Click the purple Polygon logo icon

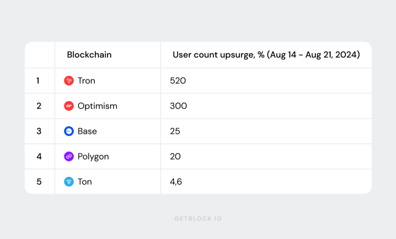pyautogui.click(x=69, y=156)
